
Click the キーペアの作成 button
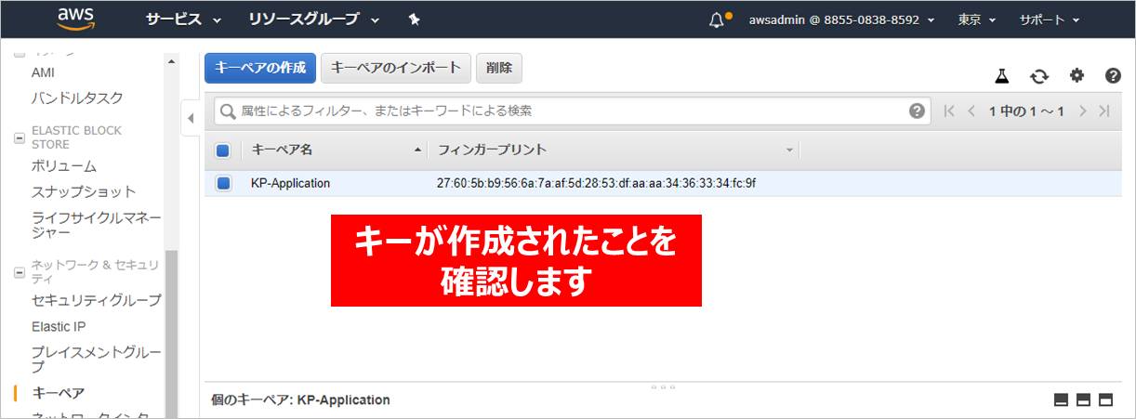[259, 68]
